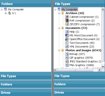The width and height of the screenshot is (105, 96).
Task: Select "OpenOffice Document (4)" row
Action: [84, 39]
